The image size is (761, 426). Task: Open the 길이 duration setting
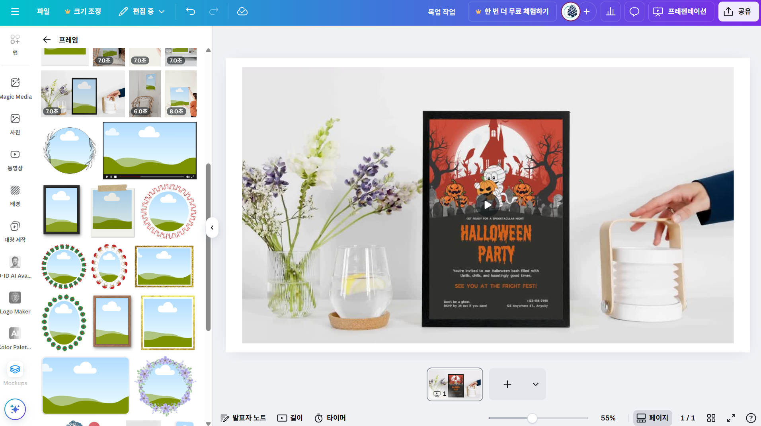pyautogui.click(x=290, y=418)
